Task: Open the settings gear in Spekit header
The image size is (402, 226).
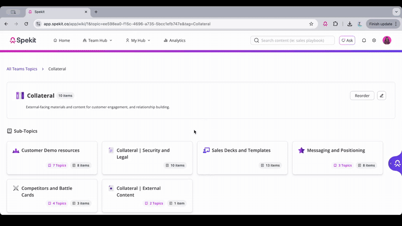Action: click(374, 41)
